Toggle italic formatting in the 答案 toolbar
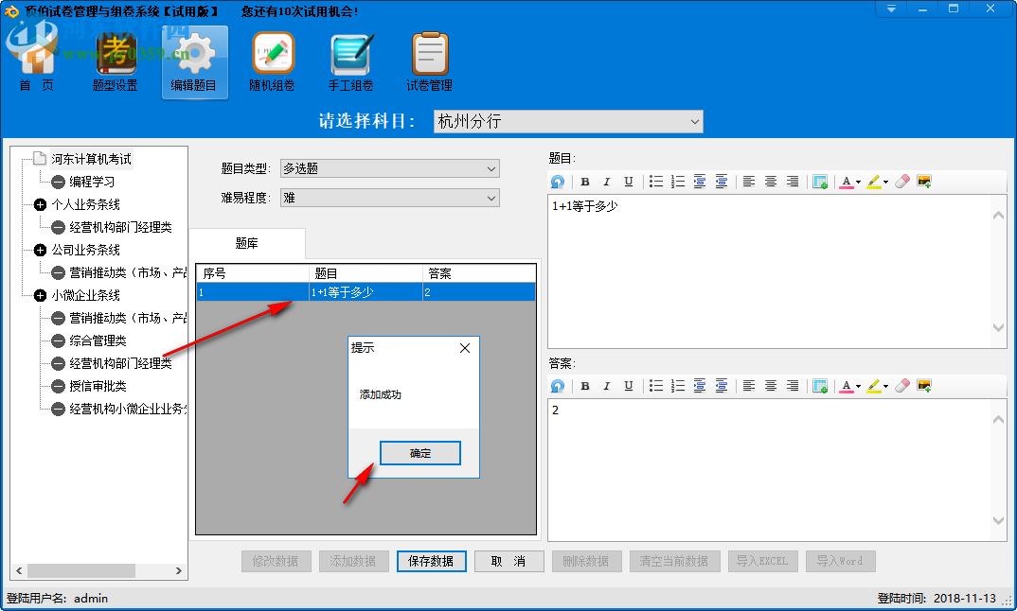The width and height of the screenshot is (1017, 611). [606, 385]
